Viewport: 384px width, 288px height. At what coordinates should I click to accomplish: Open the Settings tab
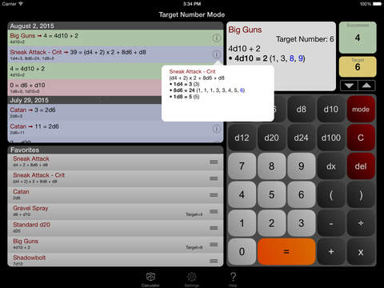(x=192, y=279)
